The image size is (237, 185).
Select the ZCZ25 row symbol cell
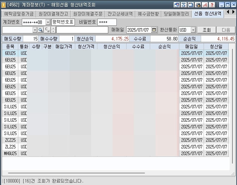[10, 140]
